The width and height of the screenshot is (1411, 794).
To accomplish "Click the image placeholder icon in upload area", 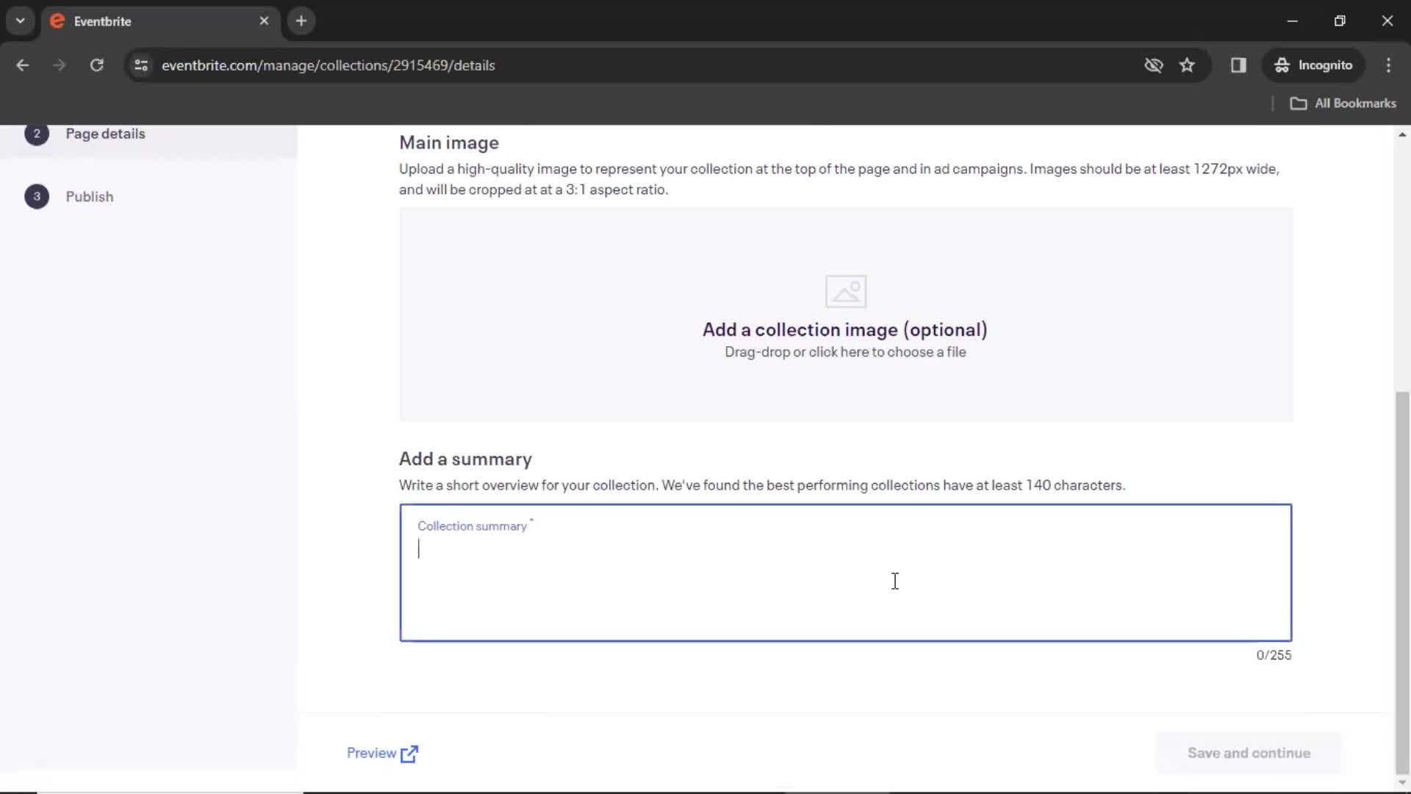I will (845, 291).
